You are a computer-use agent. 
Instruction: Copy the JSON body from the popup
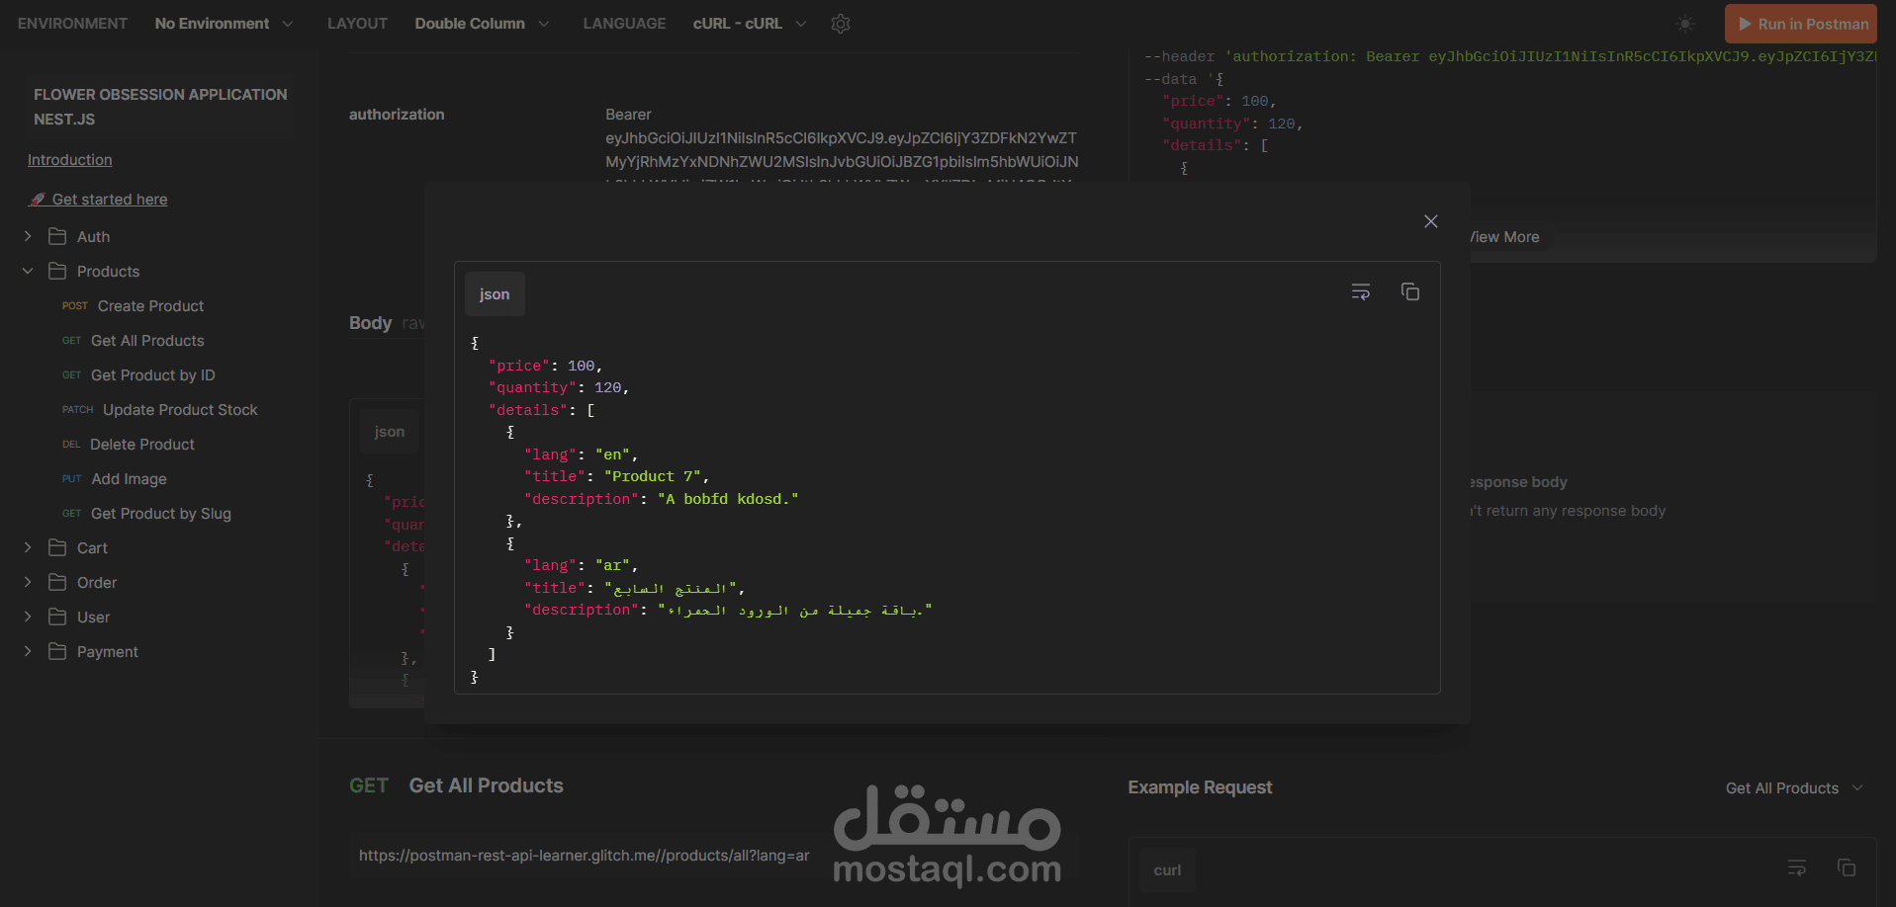tap(1410, 291)
